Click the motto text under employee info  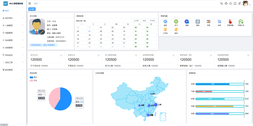point(43,45)
